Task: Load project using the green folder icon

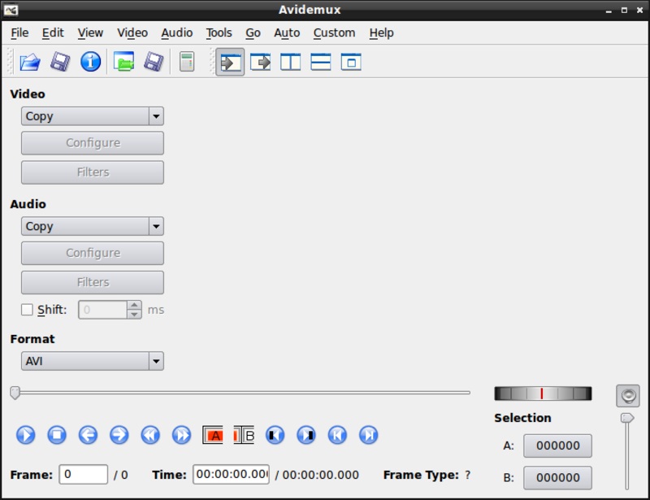Action: [x=123, y=63]
